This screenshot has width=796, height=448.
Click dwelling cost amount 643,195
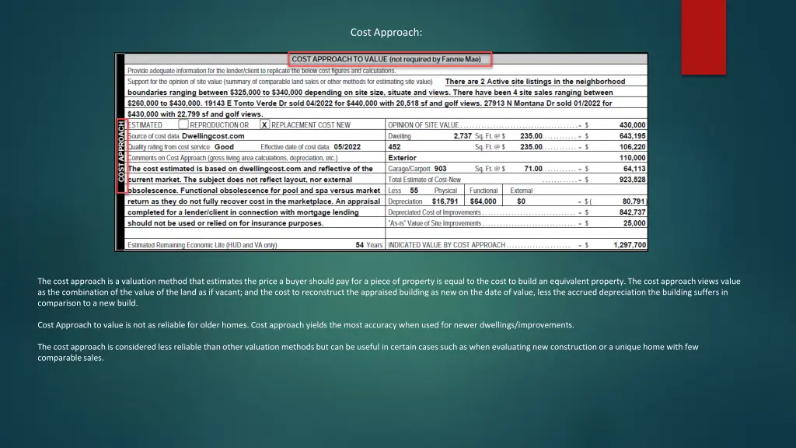[x=632, y=135]
